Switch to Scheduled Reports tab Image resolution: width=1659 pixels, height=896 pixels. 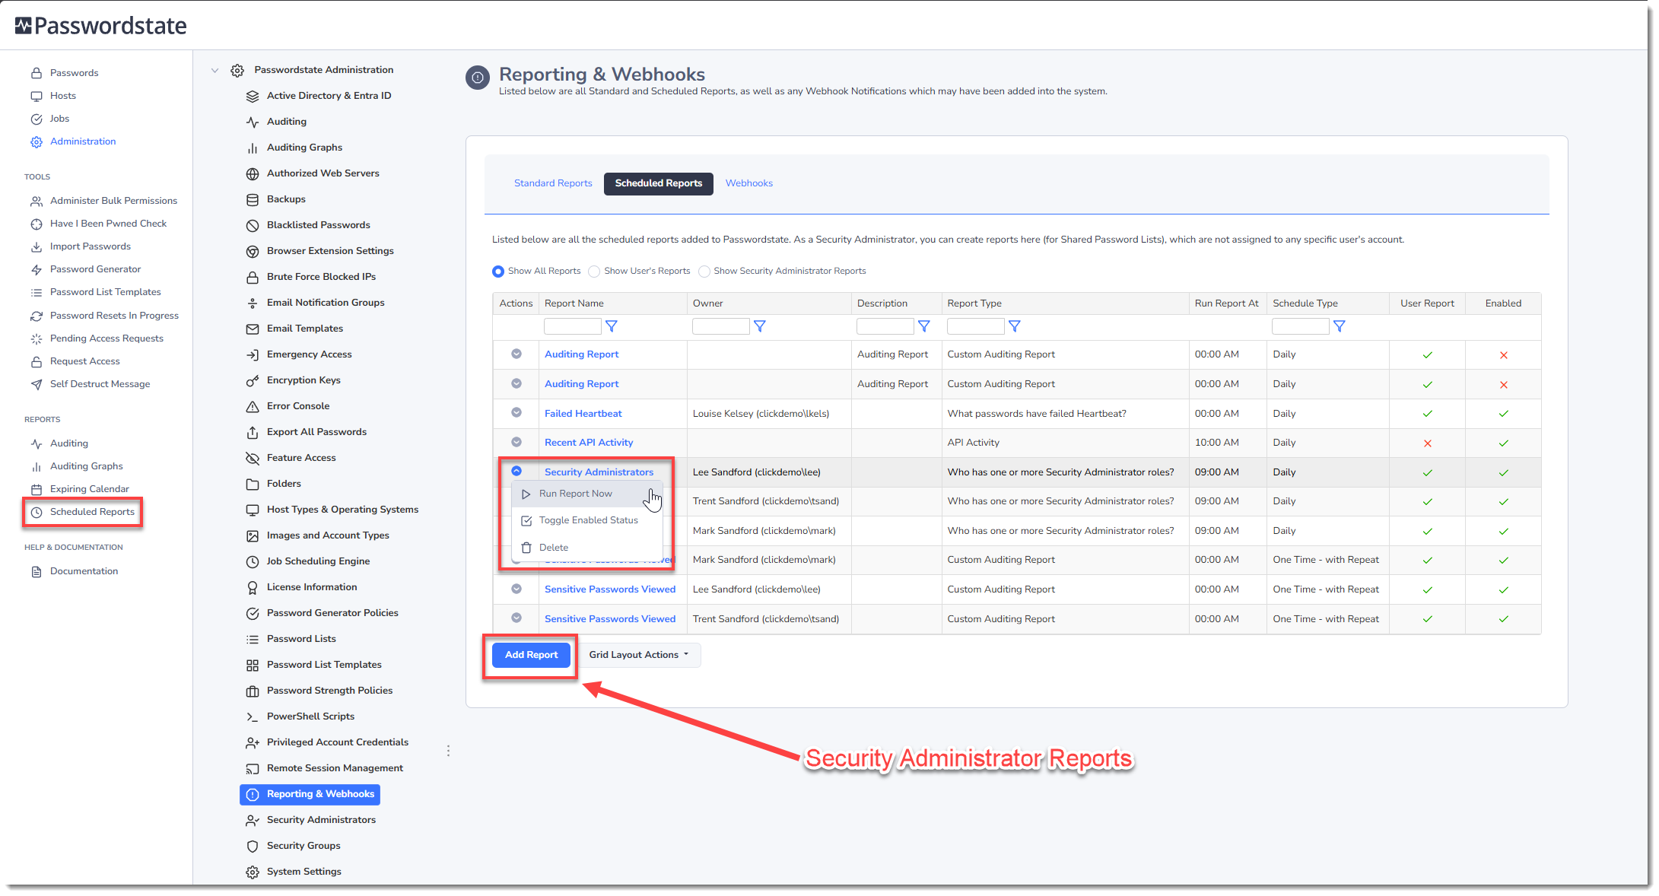(x=659, y=183)
